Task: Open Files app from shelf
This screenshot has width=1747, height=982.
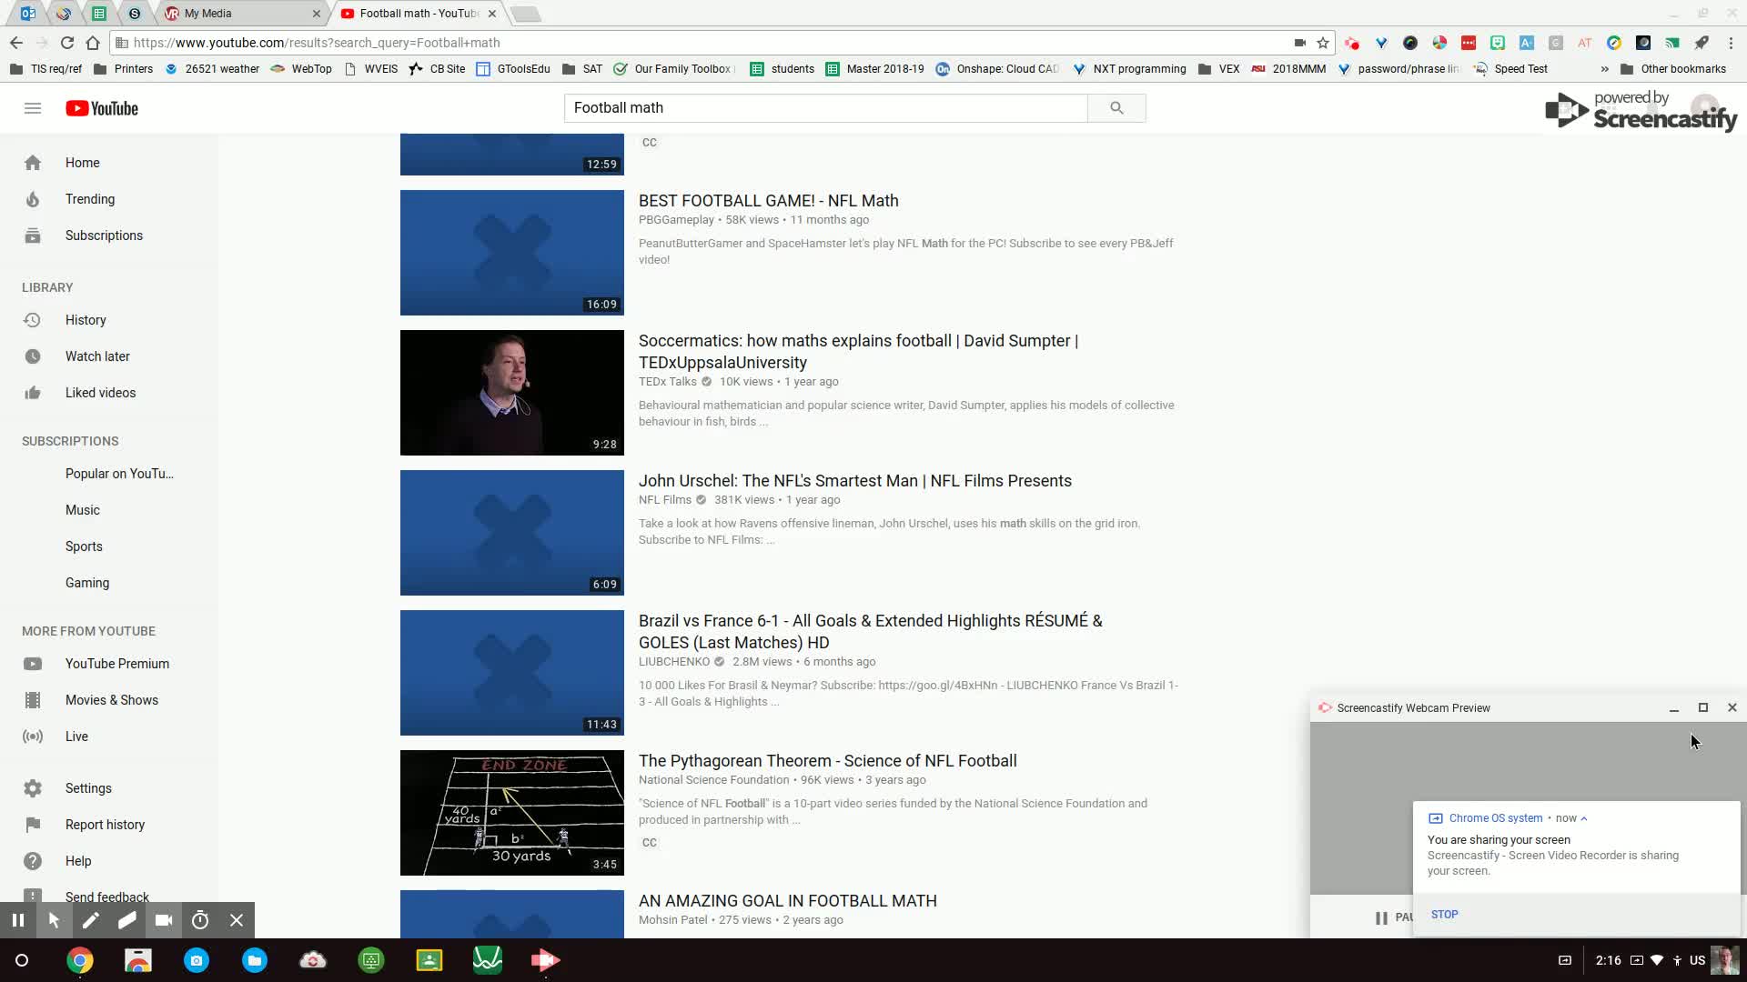Action: coord(255,960)
